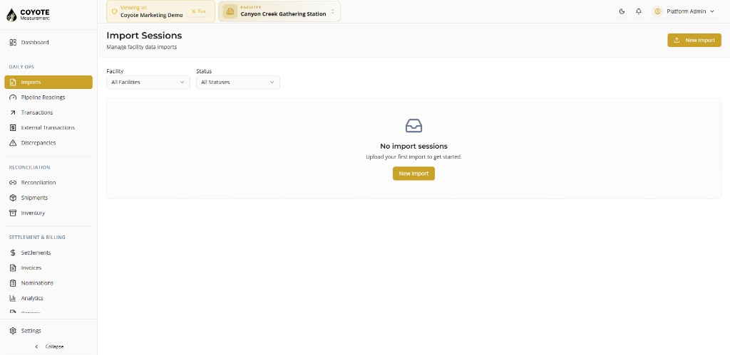Collapse the sidebar

[49, 346]
